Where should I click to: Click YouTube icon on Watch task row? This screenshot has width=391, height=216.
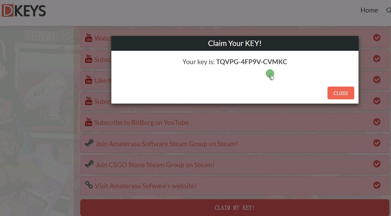pyautogui.click(x=89, y=37)
